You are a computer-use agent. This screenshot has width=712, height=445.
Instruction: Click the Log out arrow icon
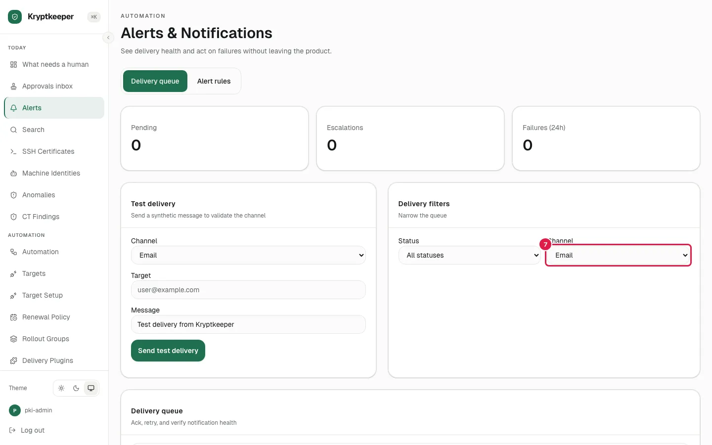click(x=12, y=430)
